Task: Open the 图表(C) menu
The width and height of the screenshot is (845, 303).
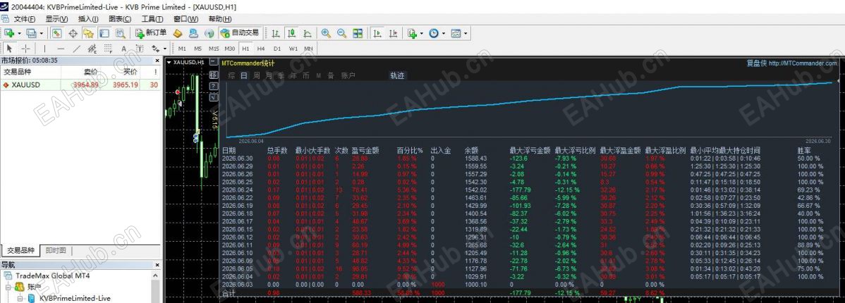Action: pyautogui.click(x=120, y=19)
